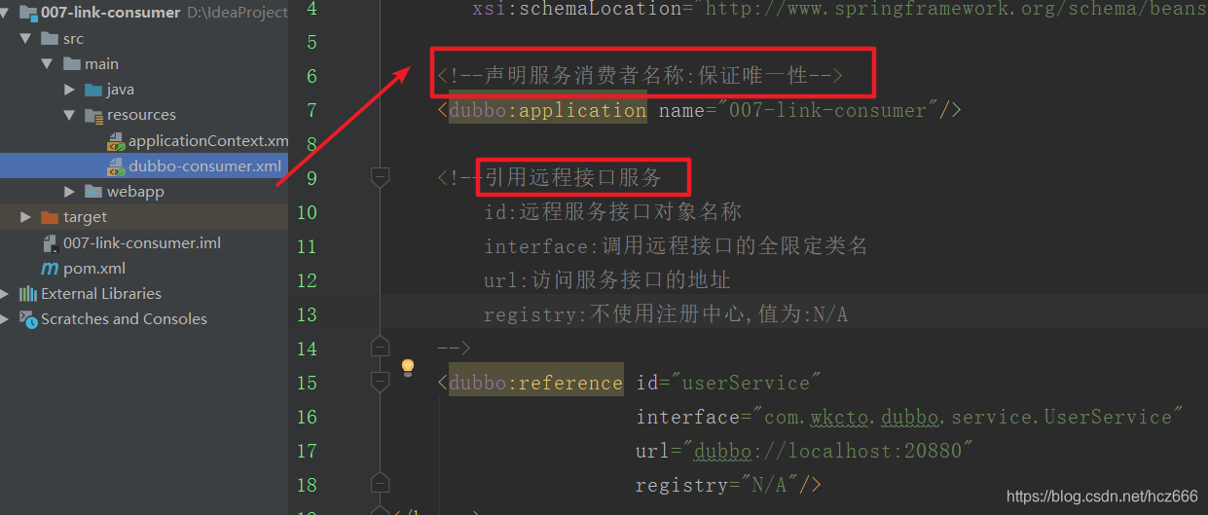Click the applicationContext.xml file icon
Screen dimensions: 1208x515
[115, 141]
